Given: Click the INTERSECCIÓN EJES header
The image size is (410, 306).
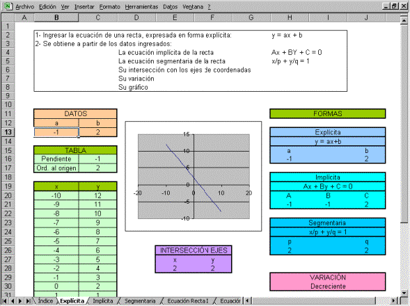Looking at the screenshot, I should (x=194, y=250).
